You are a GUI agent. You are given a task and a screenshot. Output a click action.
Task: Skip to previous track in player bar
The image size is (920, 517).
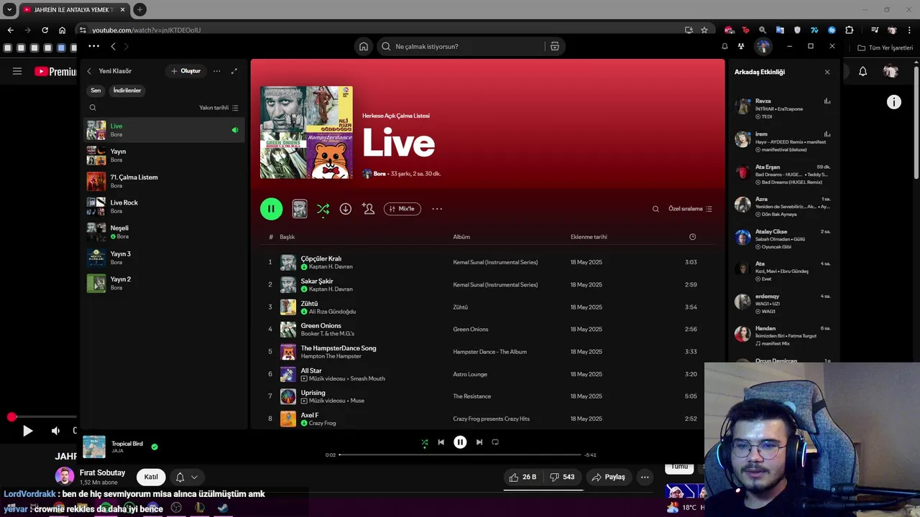(441, 442)
